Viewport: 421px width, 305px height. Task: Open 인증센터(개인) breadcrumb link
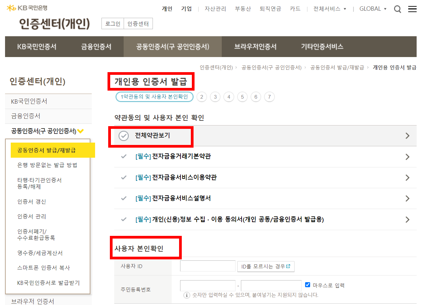point(216,67)
